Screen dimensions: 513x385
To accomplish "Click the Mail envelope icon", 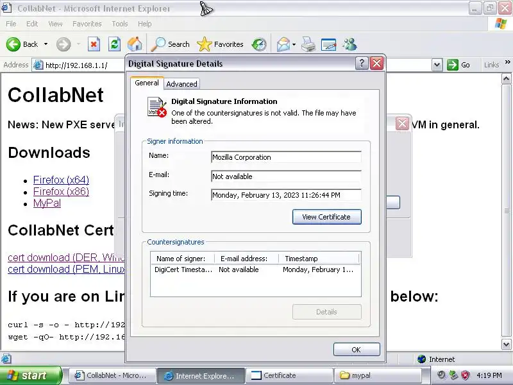I will 283,44.
